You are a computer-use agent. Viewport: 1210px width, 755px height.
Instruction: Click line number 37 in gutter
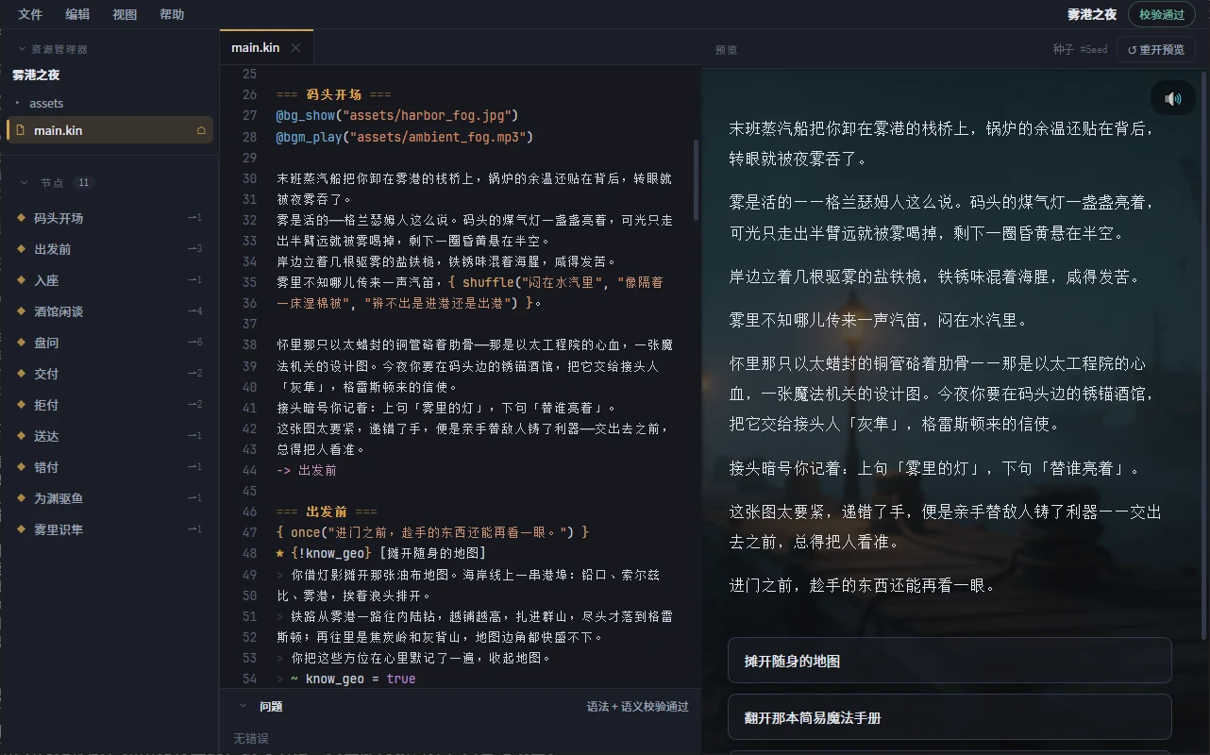249,324
